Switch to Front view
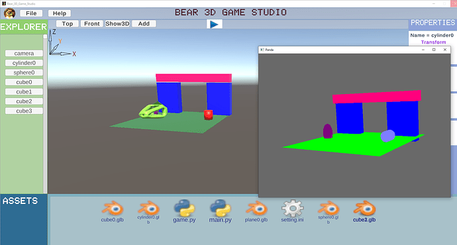This screenshot has height=245, width=457. point(92,24)
